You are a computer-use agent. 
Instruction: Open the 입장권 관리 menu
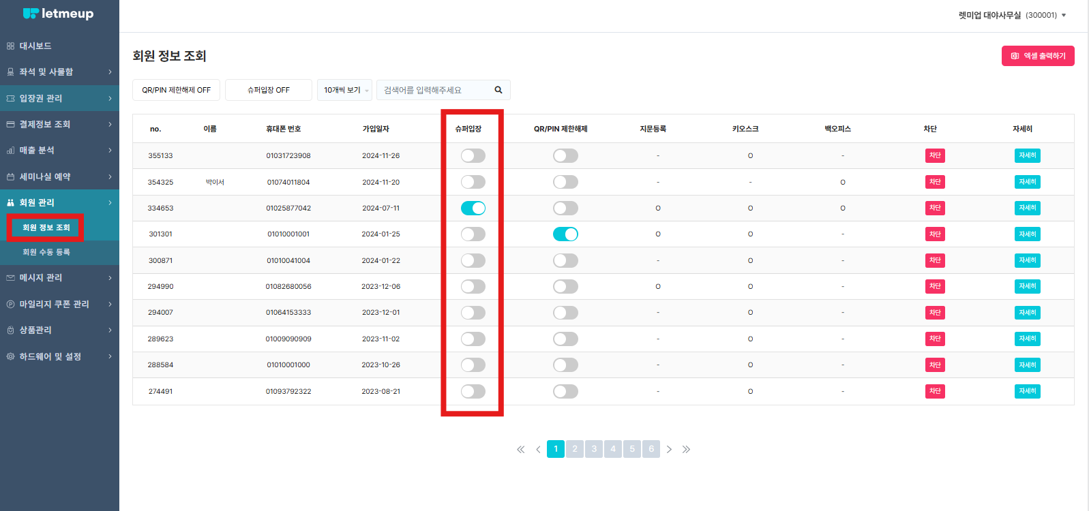[59, 98]
